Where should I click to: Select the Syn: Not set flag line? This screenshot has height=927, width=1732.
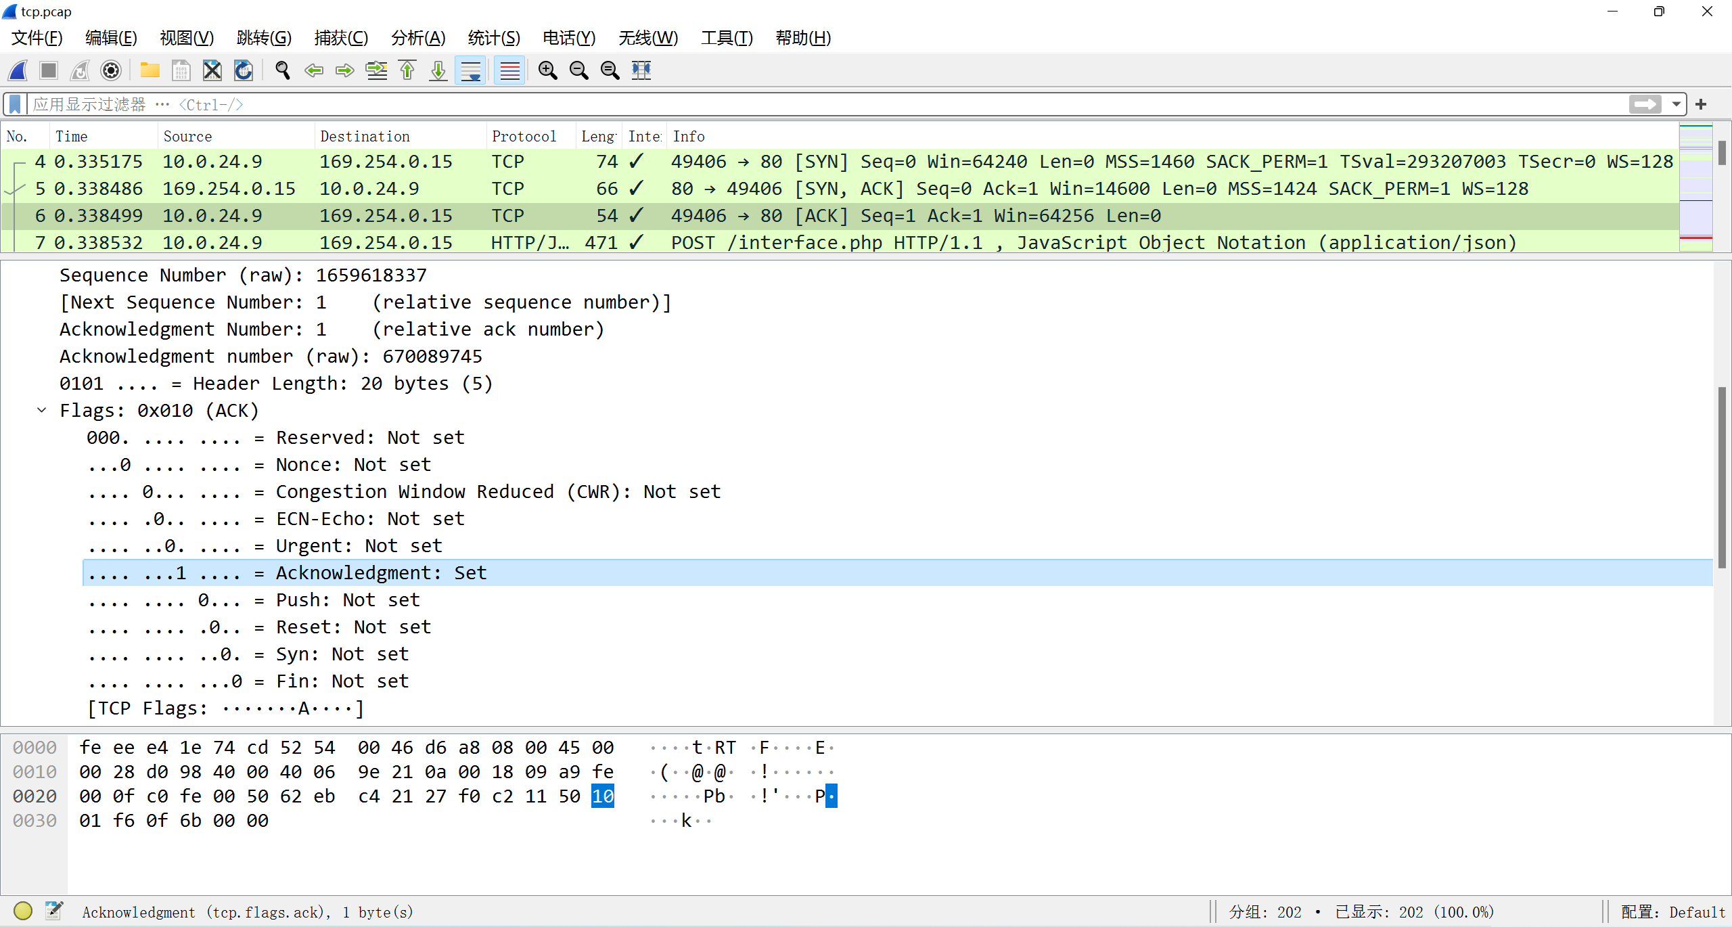pyautogui.click(x=248, y=654)
